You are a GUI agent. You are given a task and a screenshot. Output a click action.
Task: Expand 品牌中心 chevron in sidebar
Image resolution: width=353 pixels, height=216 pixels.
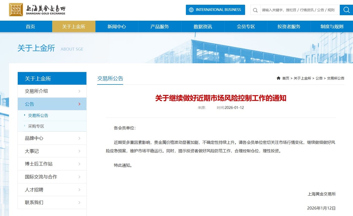[79, 138]
